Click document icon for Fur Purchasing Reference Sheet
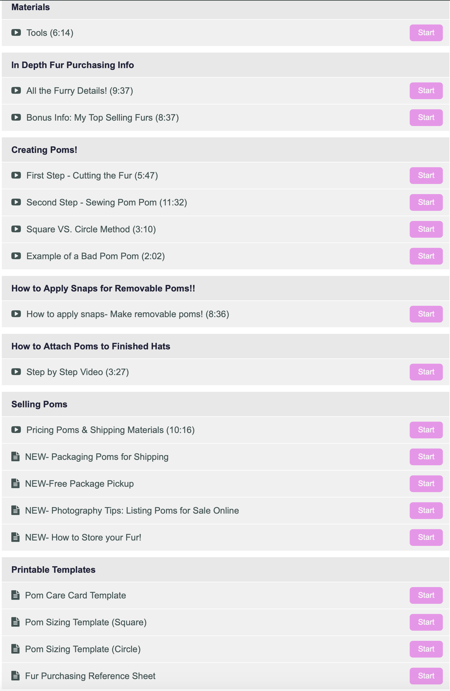Viewport: 450px width, 691px height. tap(16, 676)
